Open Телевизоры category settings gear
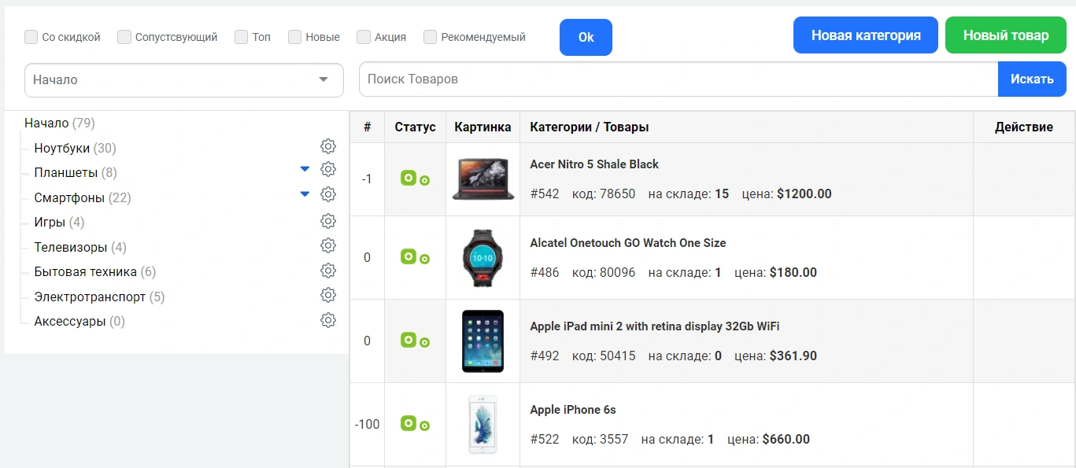The image size is (1076, 468). [x=328, y=246]
